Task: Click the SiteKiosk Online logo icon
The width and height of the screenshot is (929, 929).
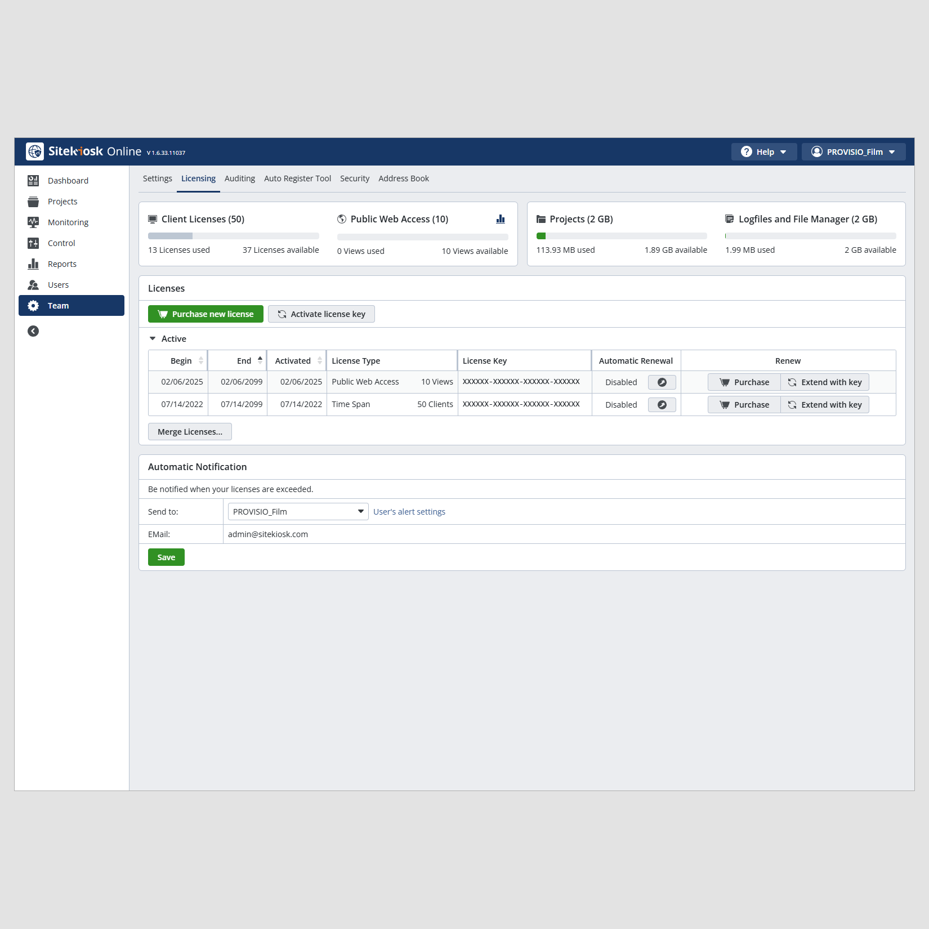Action: [35, 151]
